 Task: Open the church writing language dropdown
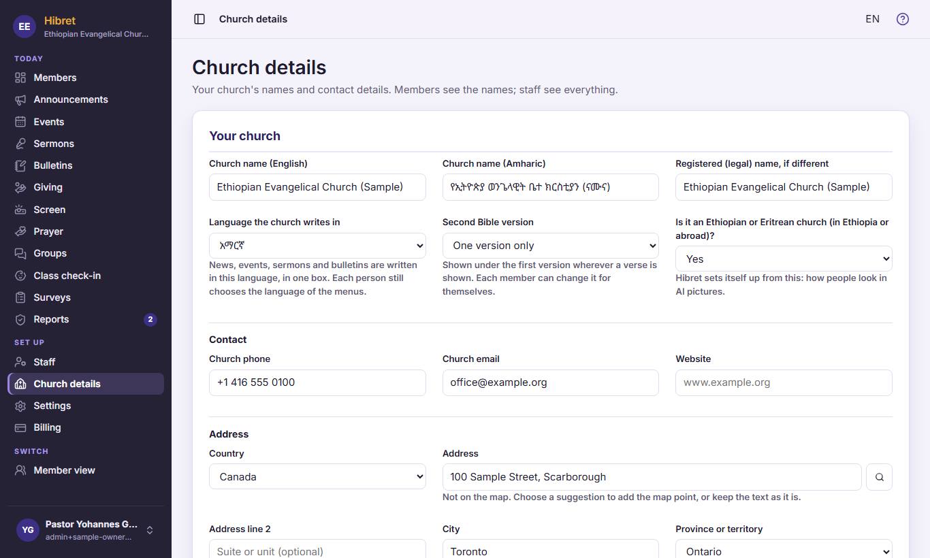pyautogui.click(x=317, y=246)
